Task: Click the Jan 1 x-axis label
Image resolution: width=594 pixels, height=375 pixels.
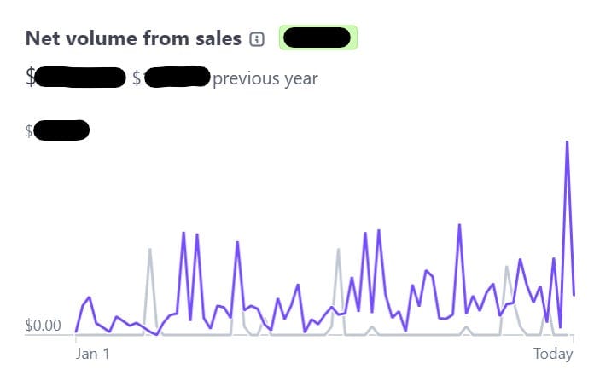Action: pyautogui.click(x=92, y=353)
